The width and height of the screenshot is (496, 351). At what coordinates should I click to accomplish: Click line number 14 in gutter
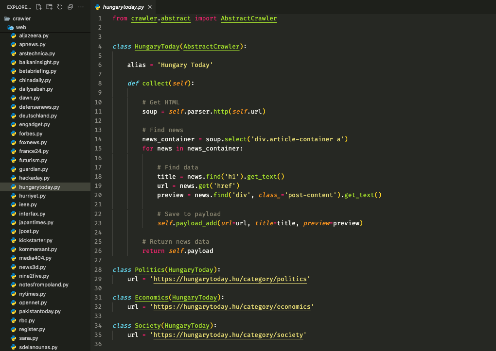[98, 139]
